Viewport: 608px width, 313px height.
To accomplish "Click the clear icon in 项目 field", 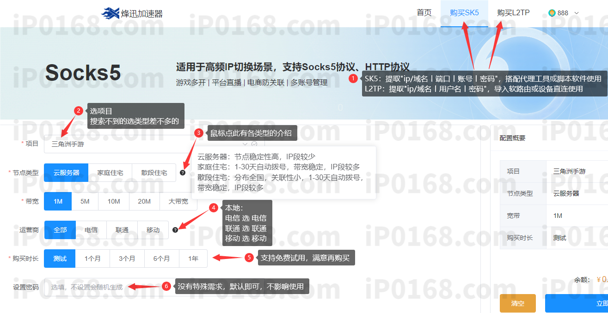I will [254, 144].
